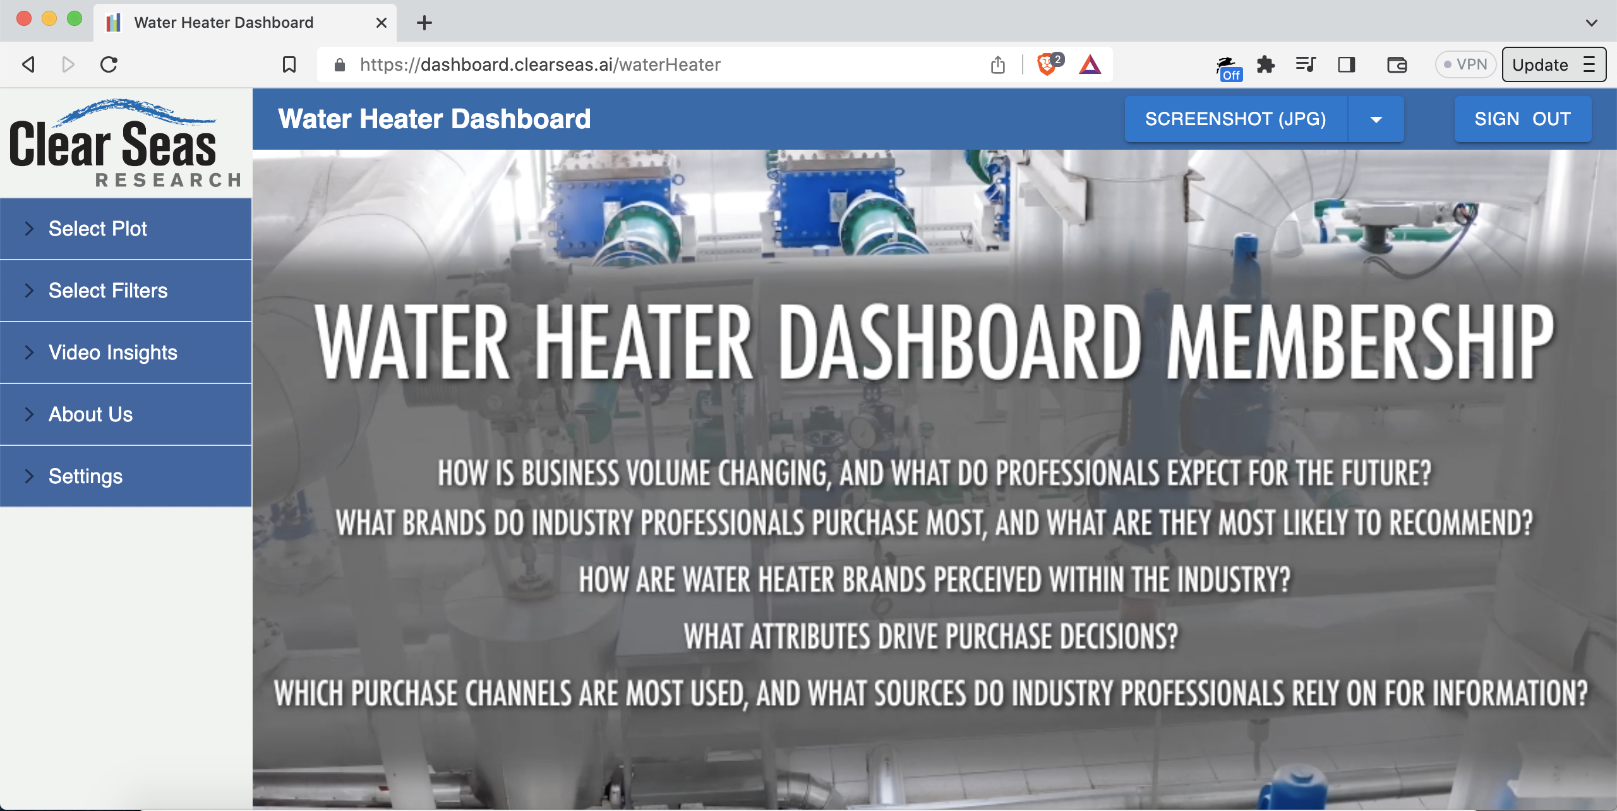
Task: Open the screenshot format dropdown arrow
Action: pos(1376,119)
